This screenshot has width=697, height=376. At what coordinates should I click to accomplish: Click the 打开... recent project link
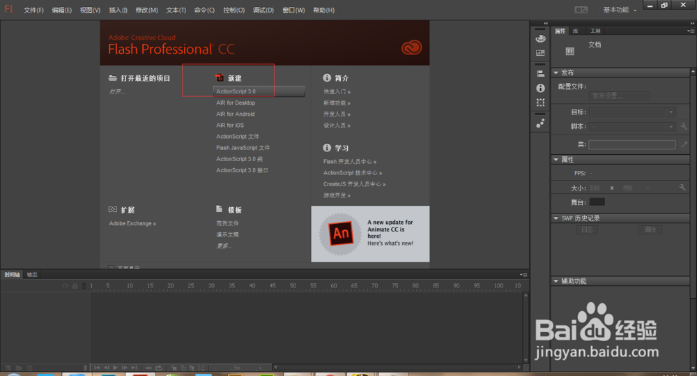[117, 91]
